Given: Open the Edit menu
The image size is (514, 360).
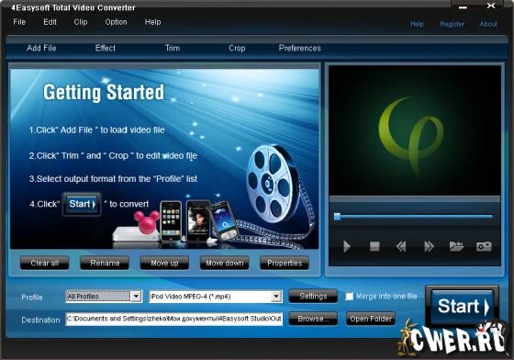Looking at the screenshot, I should [x=50, y=22].
